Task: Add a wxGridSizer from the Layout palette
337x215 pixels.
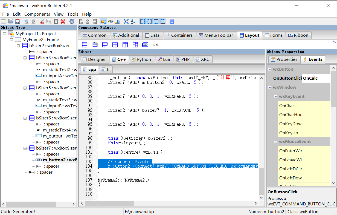Action: point(115,44)
